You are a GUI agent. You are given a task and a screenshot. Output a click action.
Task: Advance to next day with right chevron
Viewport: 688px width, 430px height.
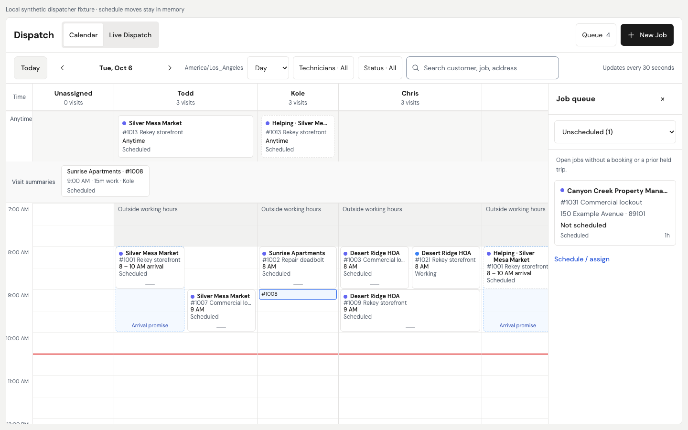(170, 68)
